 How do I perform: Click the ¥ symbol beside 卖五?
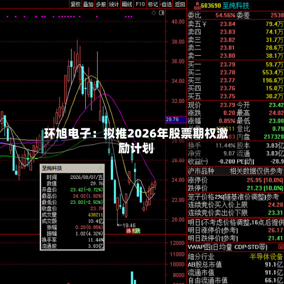coord(204,24)
